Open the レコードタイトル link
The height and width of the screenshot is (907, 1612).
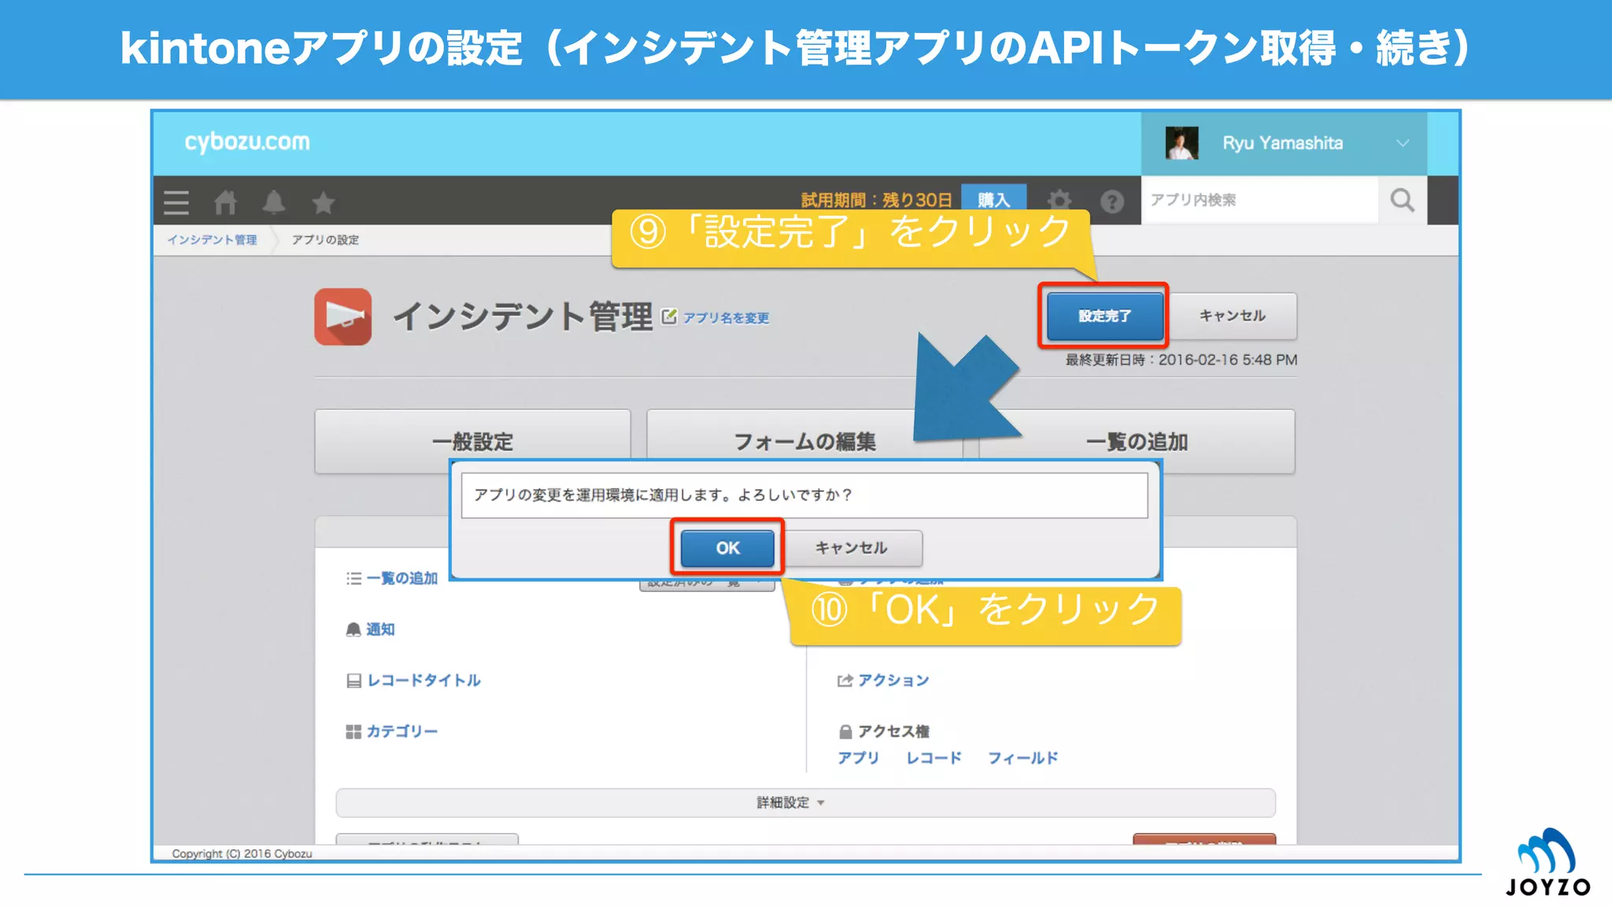423,680
